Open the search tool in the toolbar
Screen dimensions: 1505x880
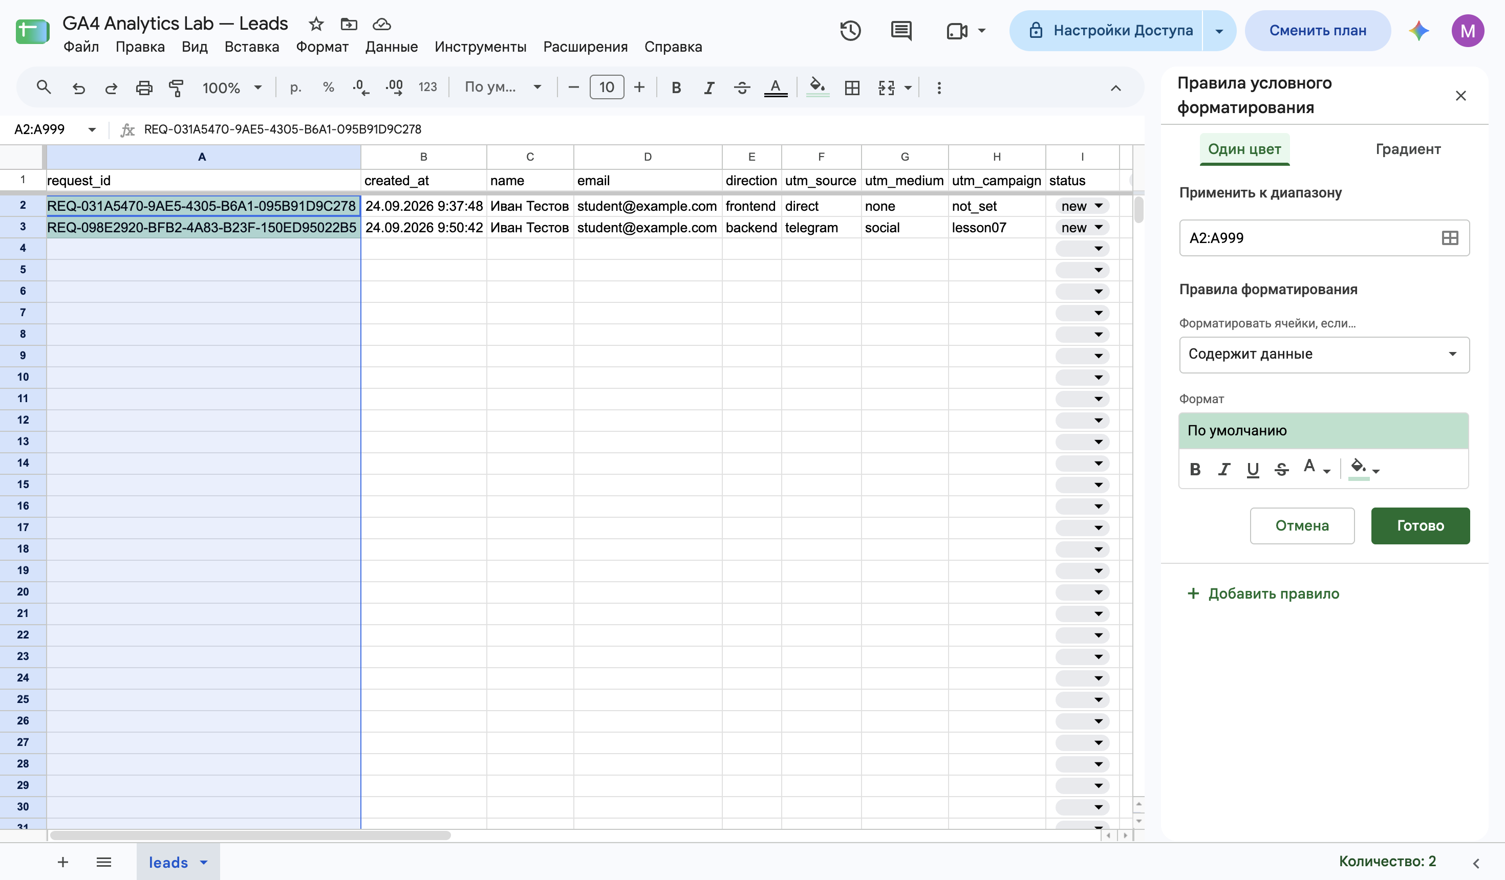tap(44, 88)
